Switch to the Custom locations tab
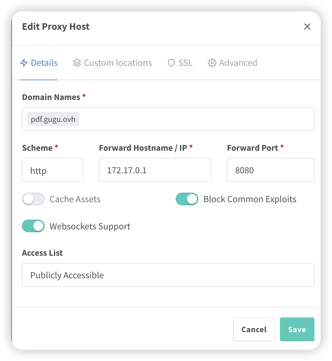 coord(117,63)
